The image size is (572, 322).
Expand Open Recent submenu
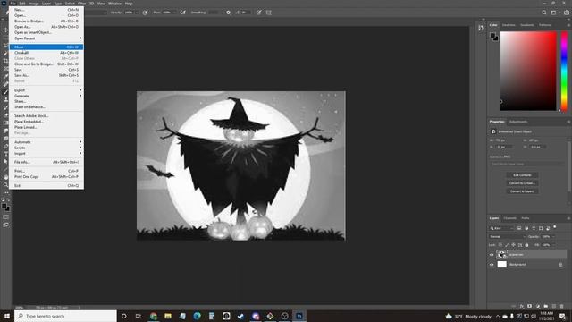46,38
